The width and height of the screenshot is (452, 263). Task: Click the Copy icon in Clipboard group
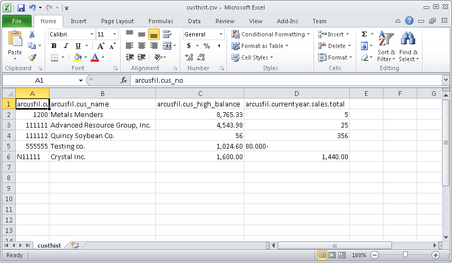pos(32,45)
